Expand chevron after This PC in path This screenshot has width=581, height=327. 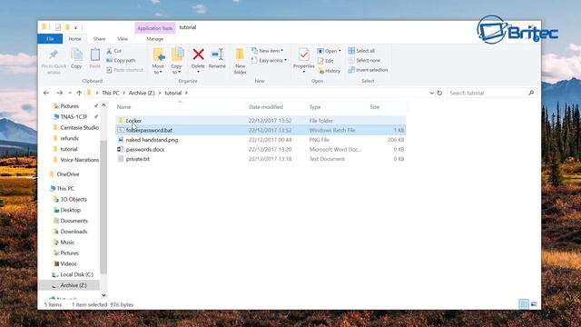(x=124, y=93)
